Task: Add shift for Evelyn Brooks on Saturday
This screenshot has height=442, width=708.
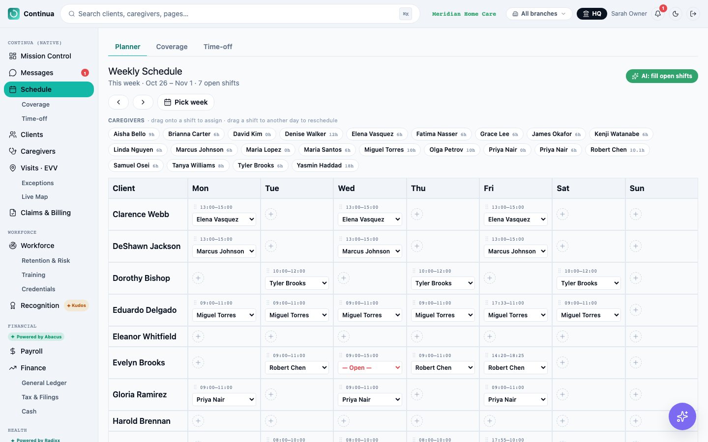Action: coord(562,362)
